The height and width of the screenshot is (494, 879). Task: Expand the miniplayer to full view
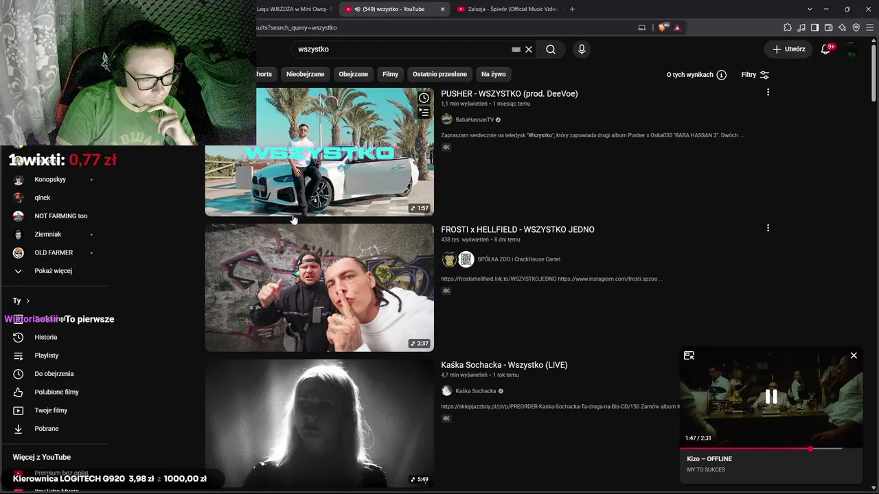(689, 355)
